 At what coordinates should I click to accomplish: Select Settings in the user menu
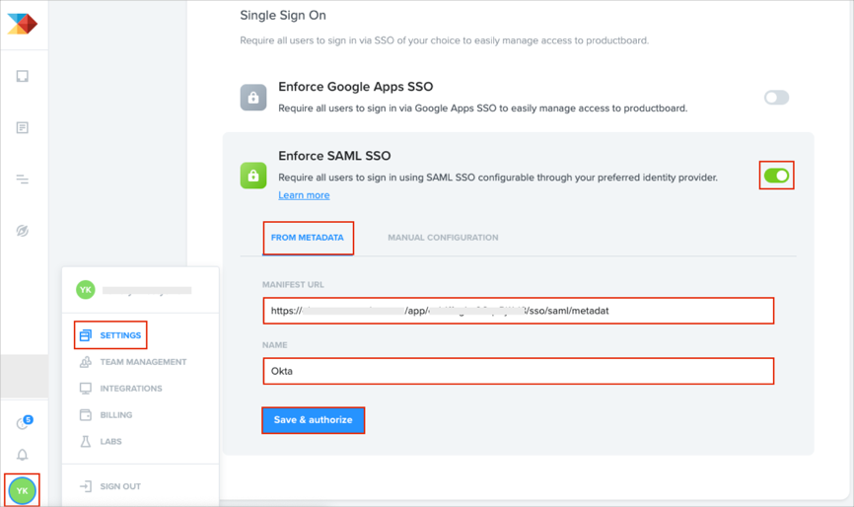point(119,335)
